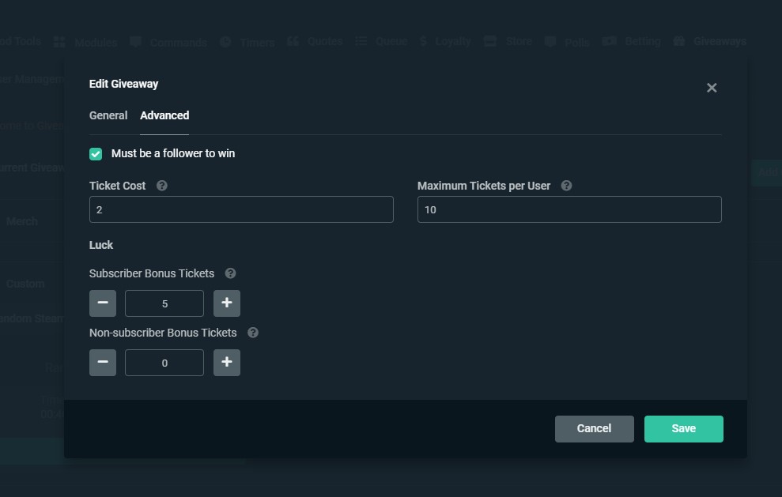Click the Non-subscriber Bonus Tickets value field
The image size is (782, 497).
[164, 363]
